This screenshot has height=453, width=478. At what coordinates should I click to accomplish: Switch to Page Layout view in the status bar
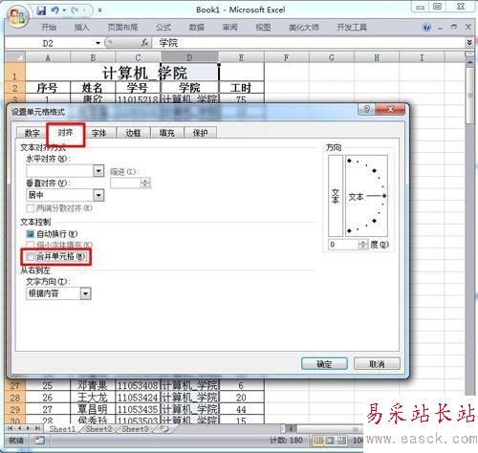[330, 441]
